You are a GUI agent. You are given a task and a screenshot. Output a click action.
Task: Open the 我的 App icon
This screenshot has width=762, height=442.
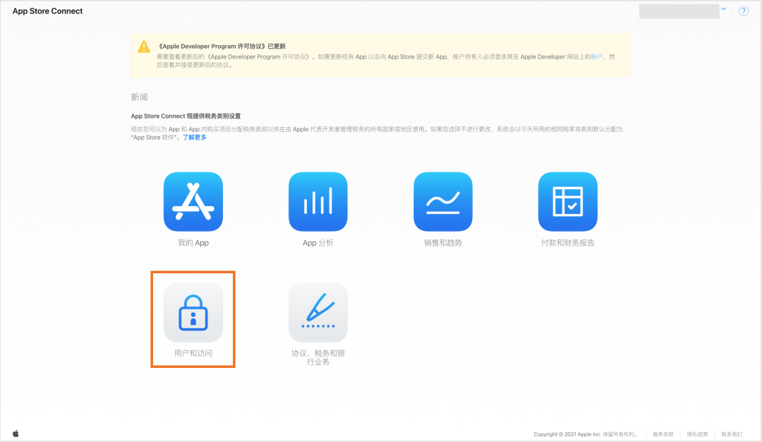(x=193, y=201)
